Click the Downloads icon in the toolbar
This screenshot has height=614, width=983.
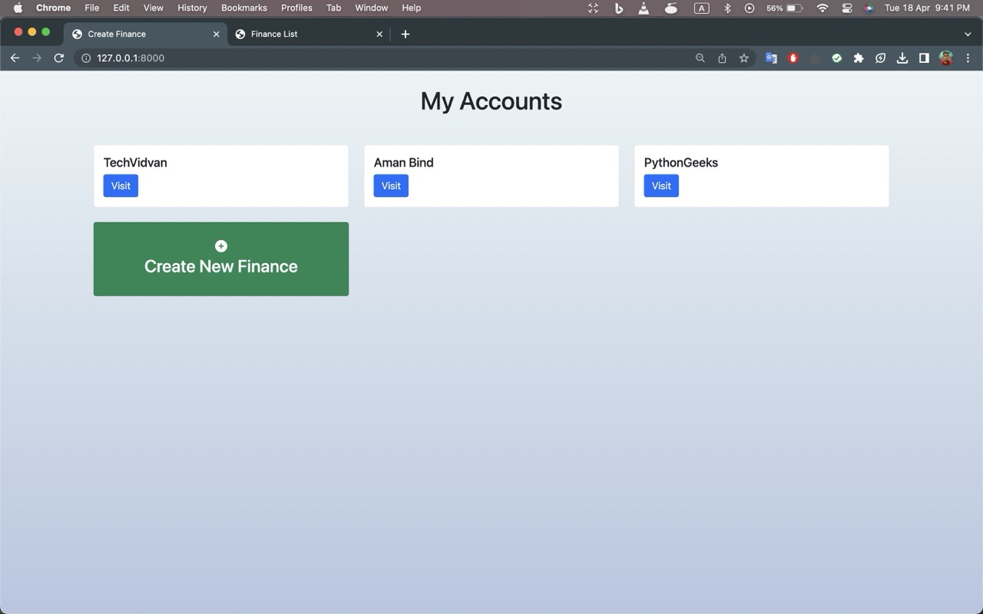point(902,58)
